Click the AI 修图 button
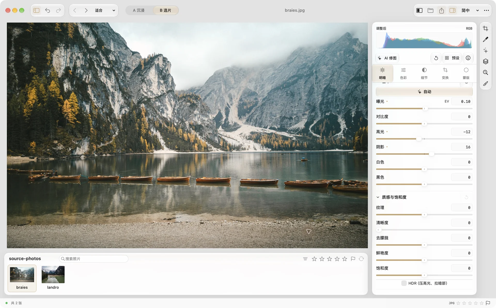The width and height of the screenshot is (496, 308). coord(387,58)
